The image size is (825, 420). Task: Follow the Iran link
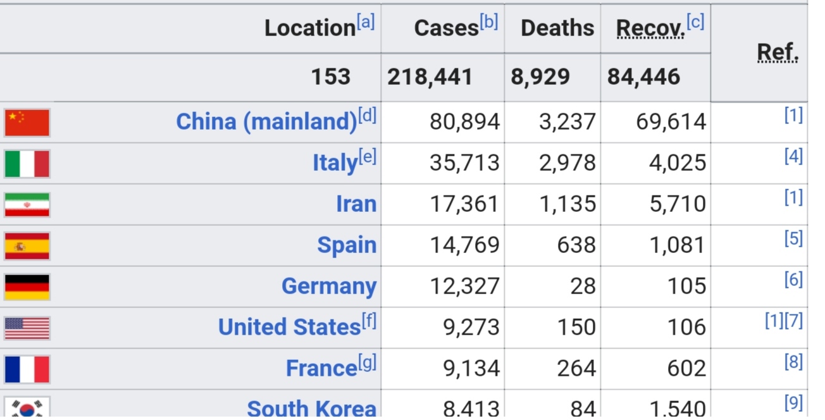tap(356, 204)
